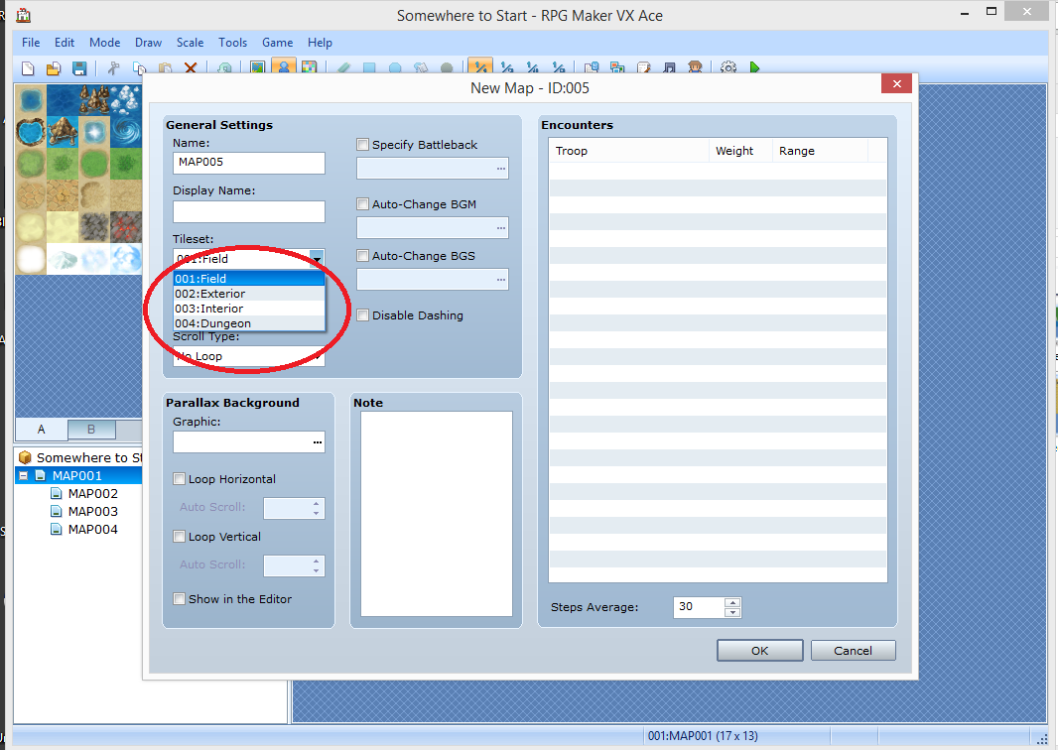Open the Game menu
Viewport: 1058px width, 750px height.
coord(277,43)
